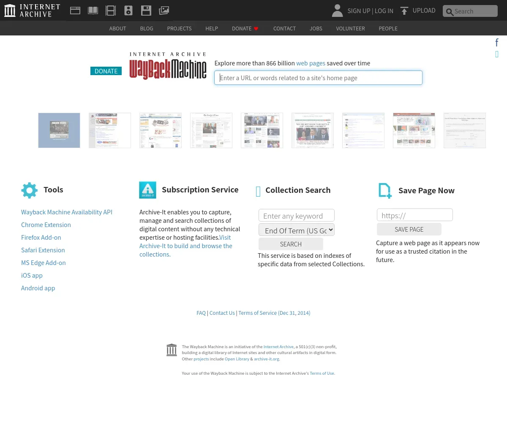The height and width of the screenshot is (422, 507).
Task: Open Terms of Service (Dec 31, 2014)
Action: coord(274,313)
